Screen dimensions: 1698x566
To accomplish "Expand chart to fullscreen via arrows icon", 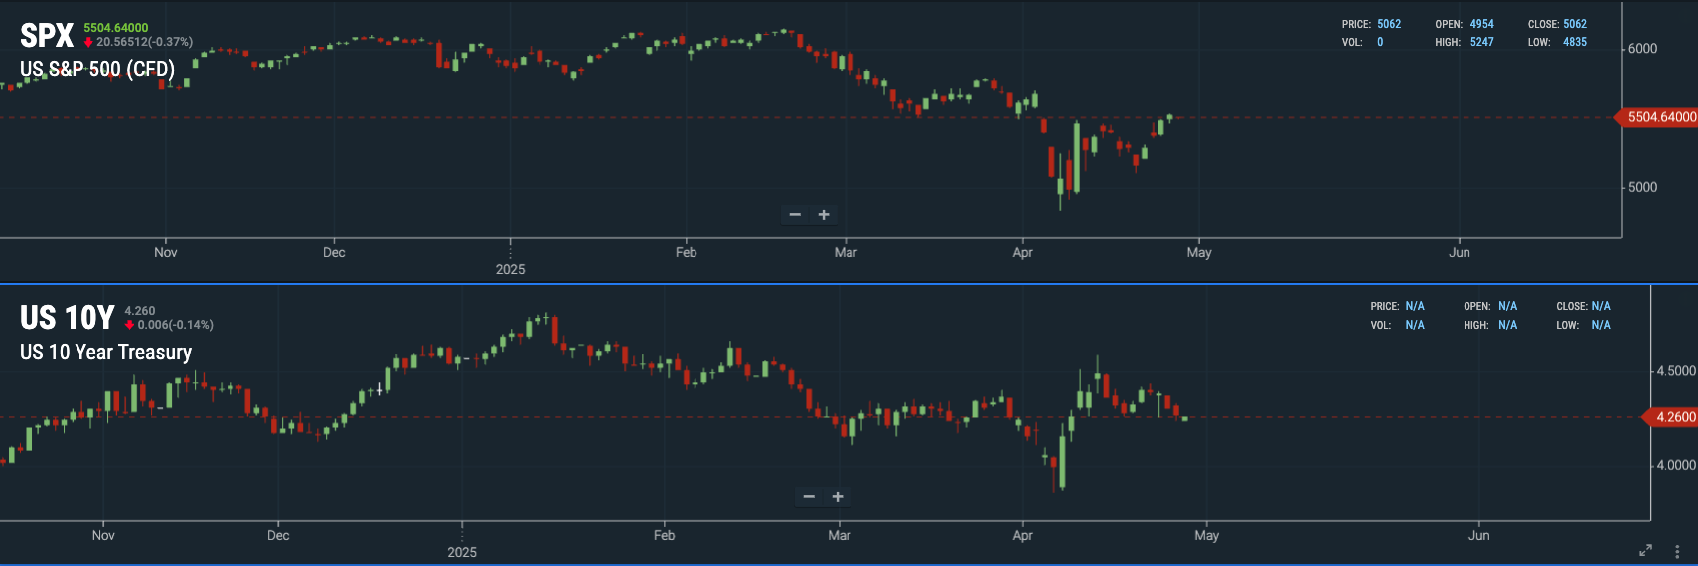I will (1645, 551).
